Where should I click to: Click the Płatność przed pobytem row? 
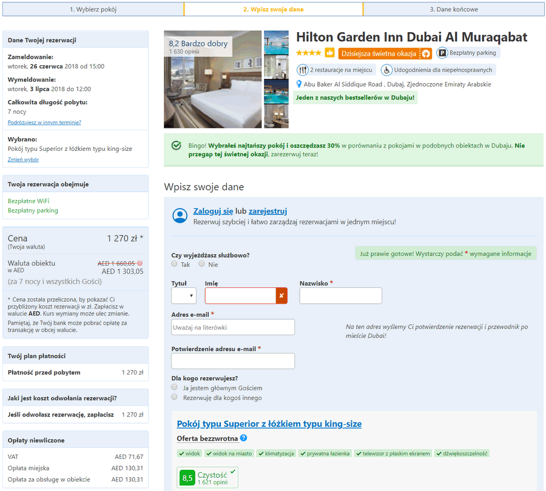tap(75, 372)
